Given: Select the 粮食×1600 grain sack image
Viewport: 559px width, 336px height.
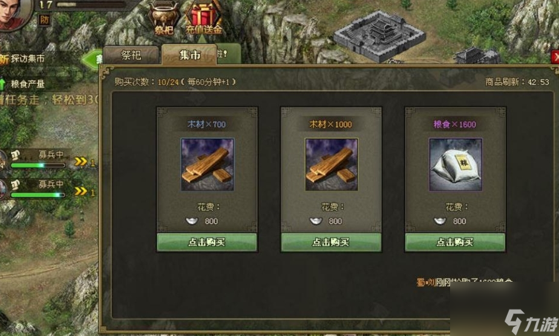Looking at the screenshot, I should pos(456,165).
